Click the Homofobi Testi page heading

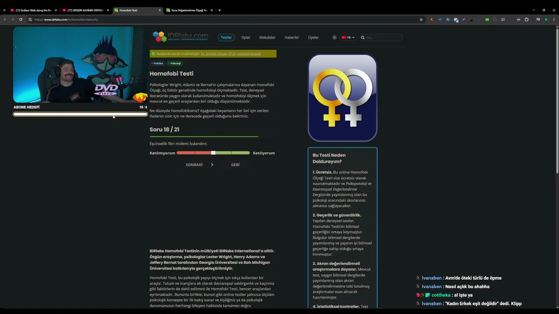tap(171, 74)
